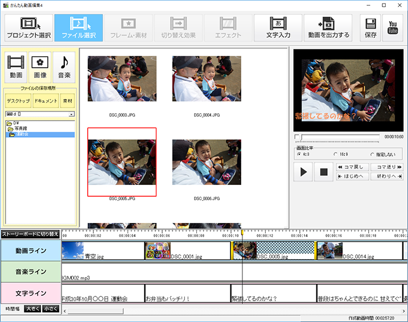This screenshot has width=408, height=322.
Task: Select the 4:3 aspect ratio option
Action: 299,154
